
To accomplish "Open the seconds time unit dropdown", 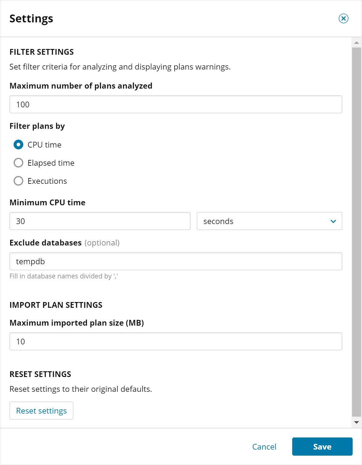I will pos(269,221).
